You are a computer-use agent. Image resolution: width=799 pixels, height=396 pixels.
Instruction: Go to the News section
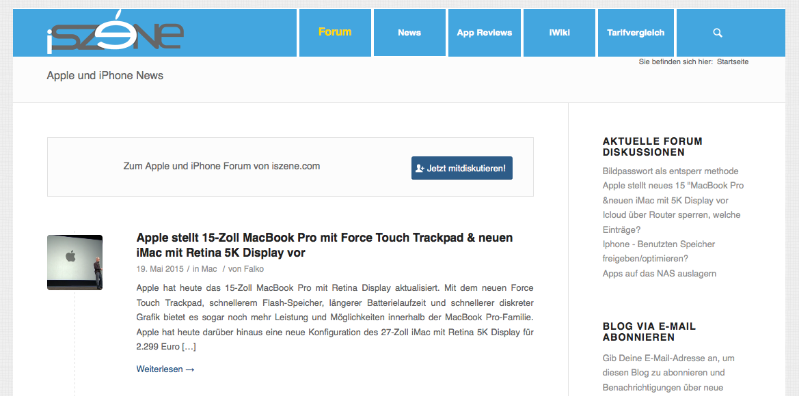pyautogui.click(x=409, y=33)
